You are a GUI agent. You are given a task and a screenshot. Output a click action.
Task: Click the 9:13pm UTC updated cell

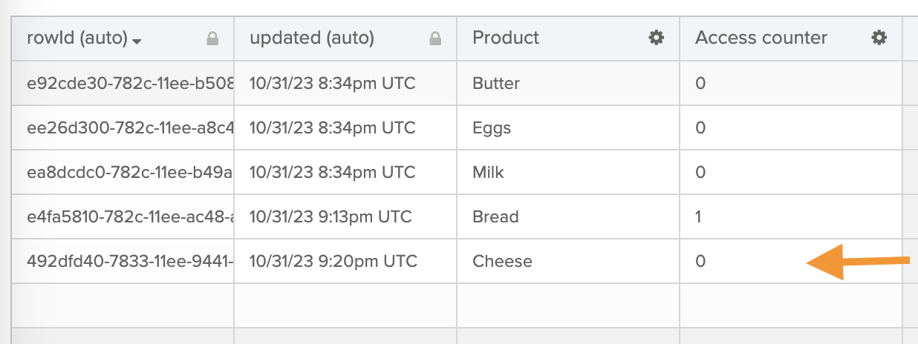[x=331, y=216]
